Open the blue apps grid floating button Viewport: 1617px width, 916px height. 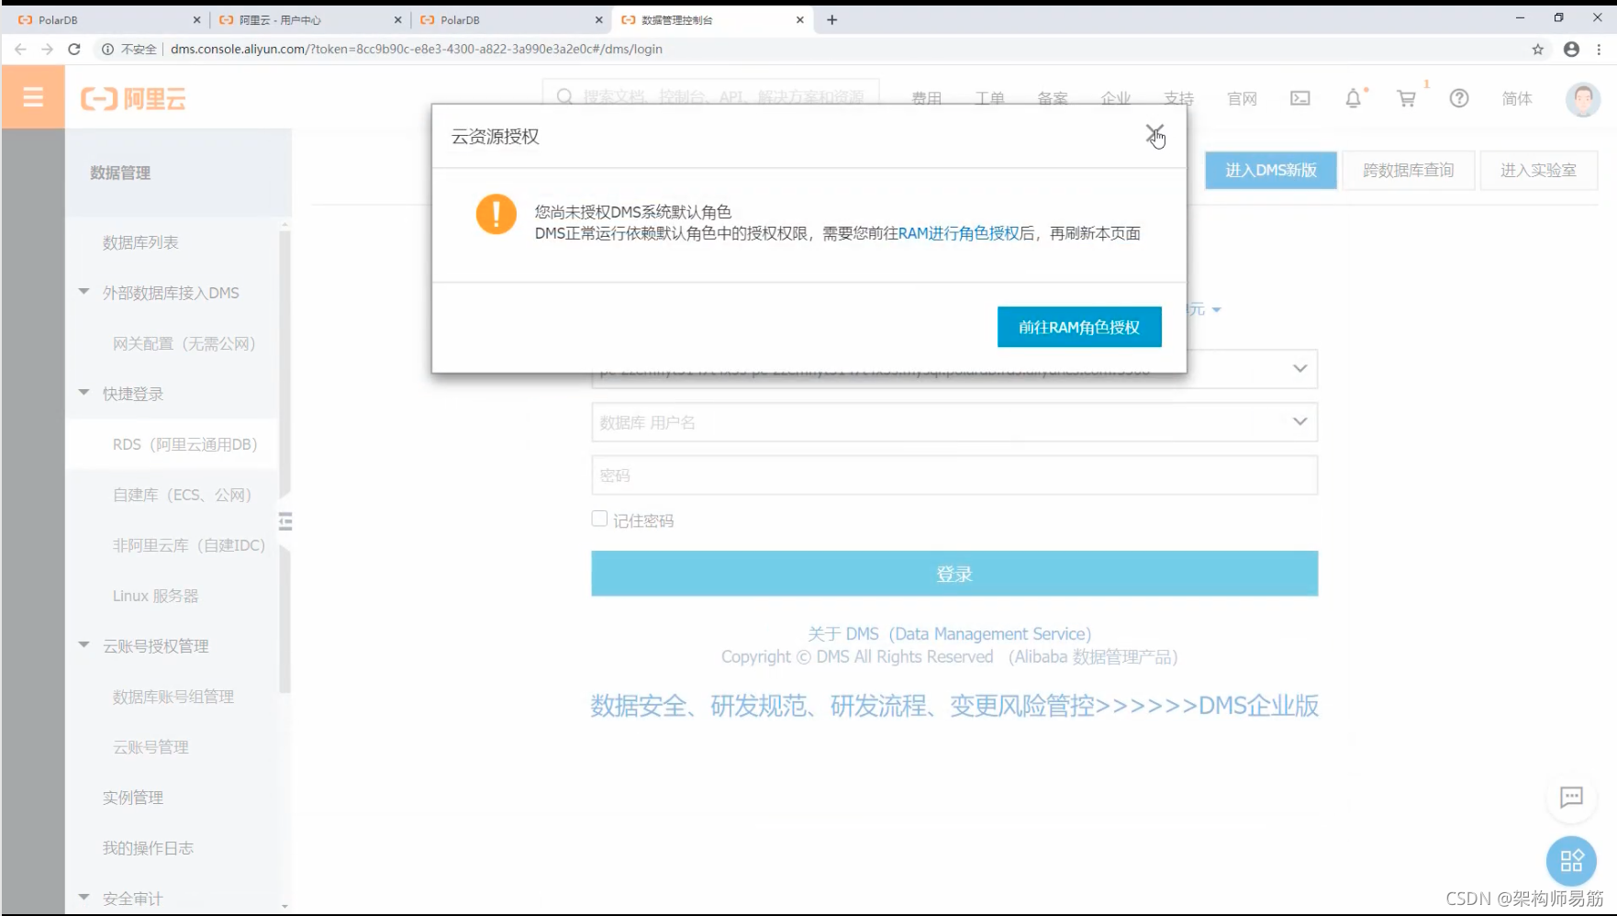1571,860
